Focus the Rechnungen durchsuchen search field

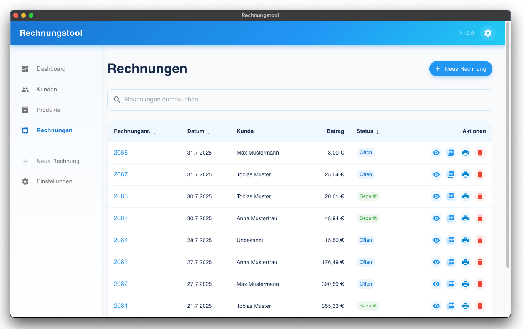(x=300, y=100)
